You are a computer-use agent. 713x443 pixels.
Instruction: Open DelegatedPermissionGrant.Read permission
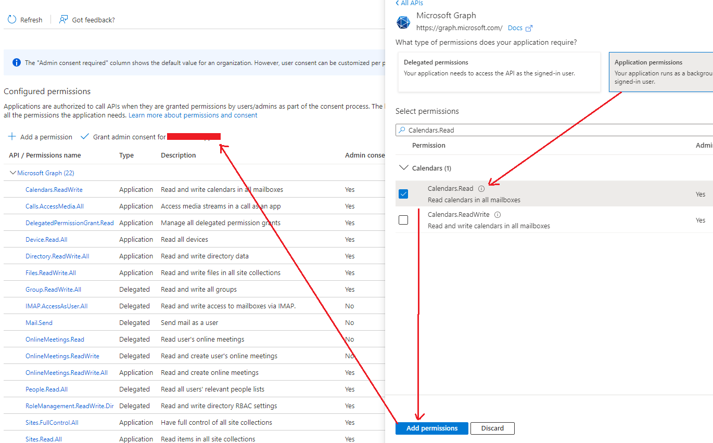pos(70,223)
